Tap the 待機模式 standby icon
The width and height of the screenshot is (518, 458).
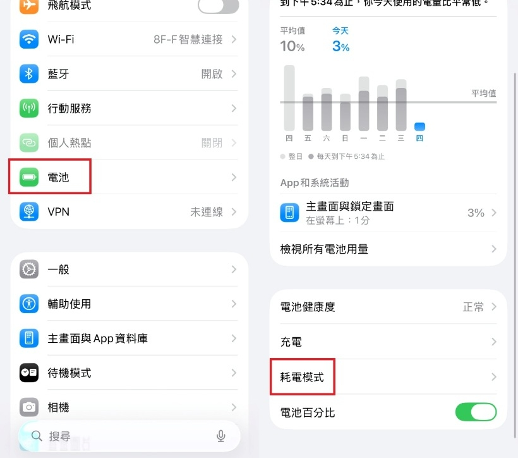[x=29, y=373]
